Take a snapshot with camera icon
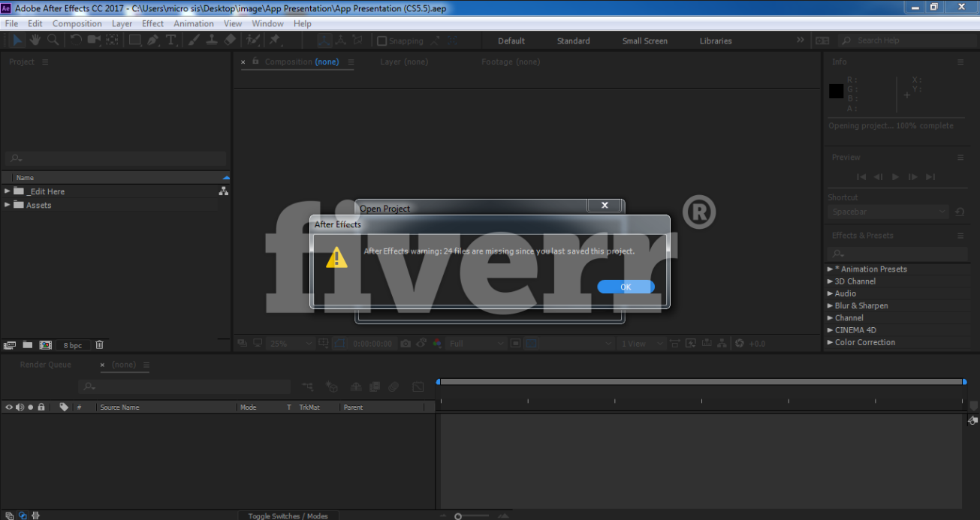The height and width of the screenshot is (520, 980). coord(406,343)
